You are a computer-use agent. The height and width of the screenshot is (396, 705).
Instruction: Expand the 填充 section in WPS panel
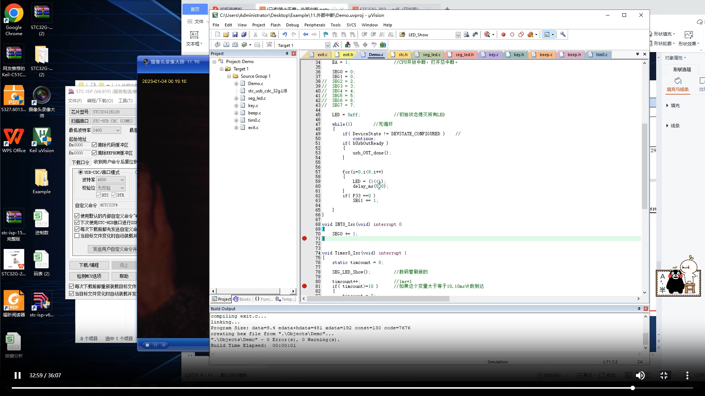coord(667,106)
